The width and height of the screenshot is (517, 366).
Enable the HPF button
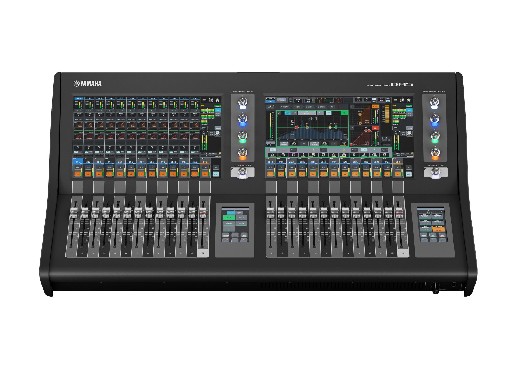303,144
